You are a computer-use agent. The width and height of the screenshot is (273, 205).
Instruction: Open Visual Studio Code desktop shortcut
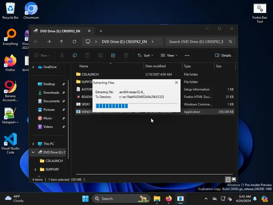(10, 143)
